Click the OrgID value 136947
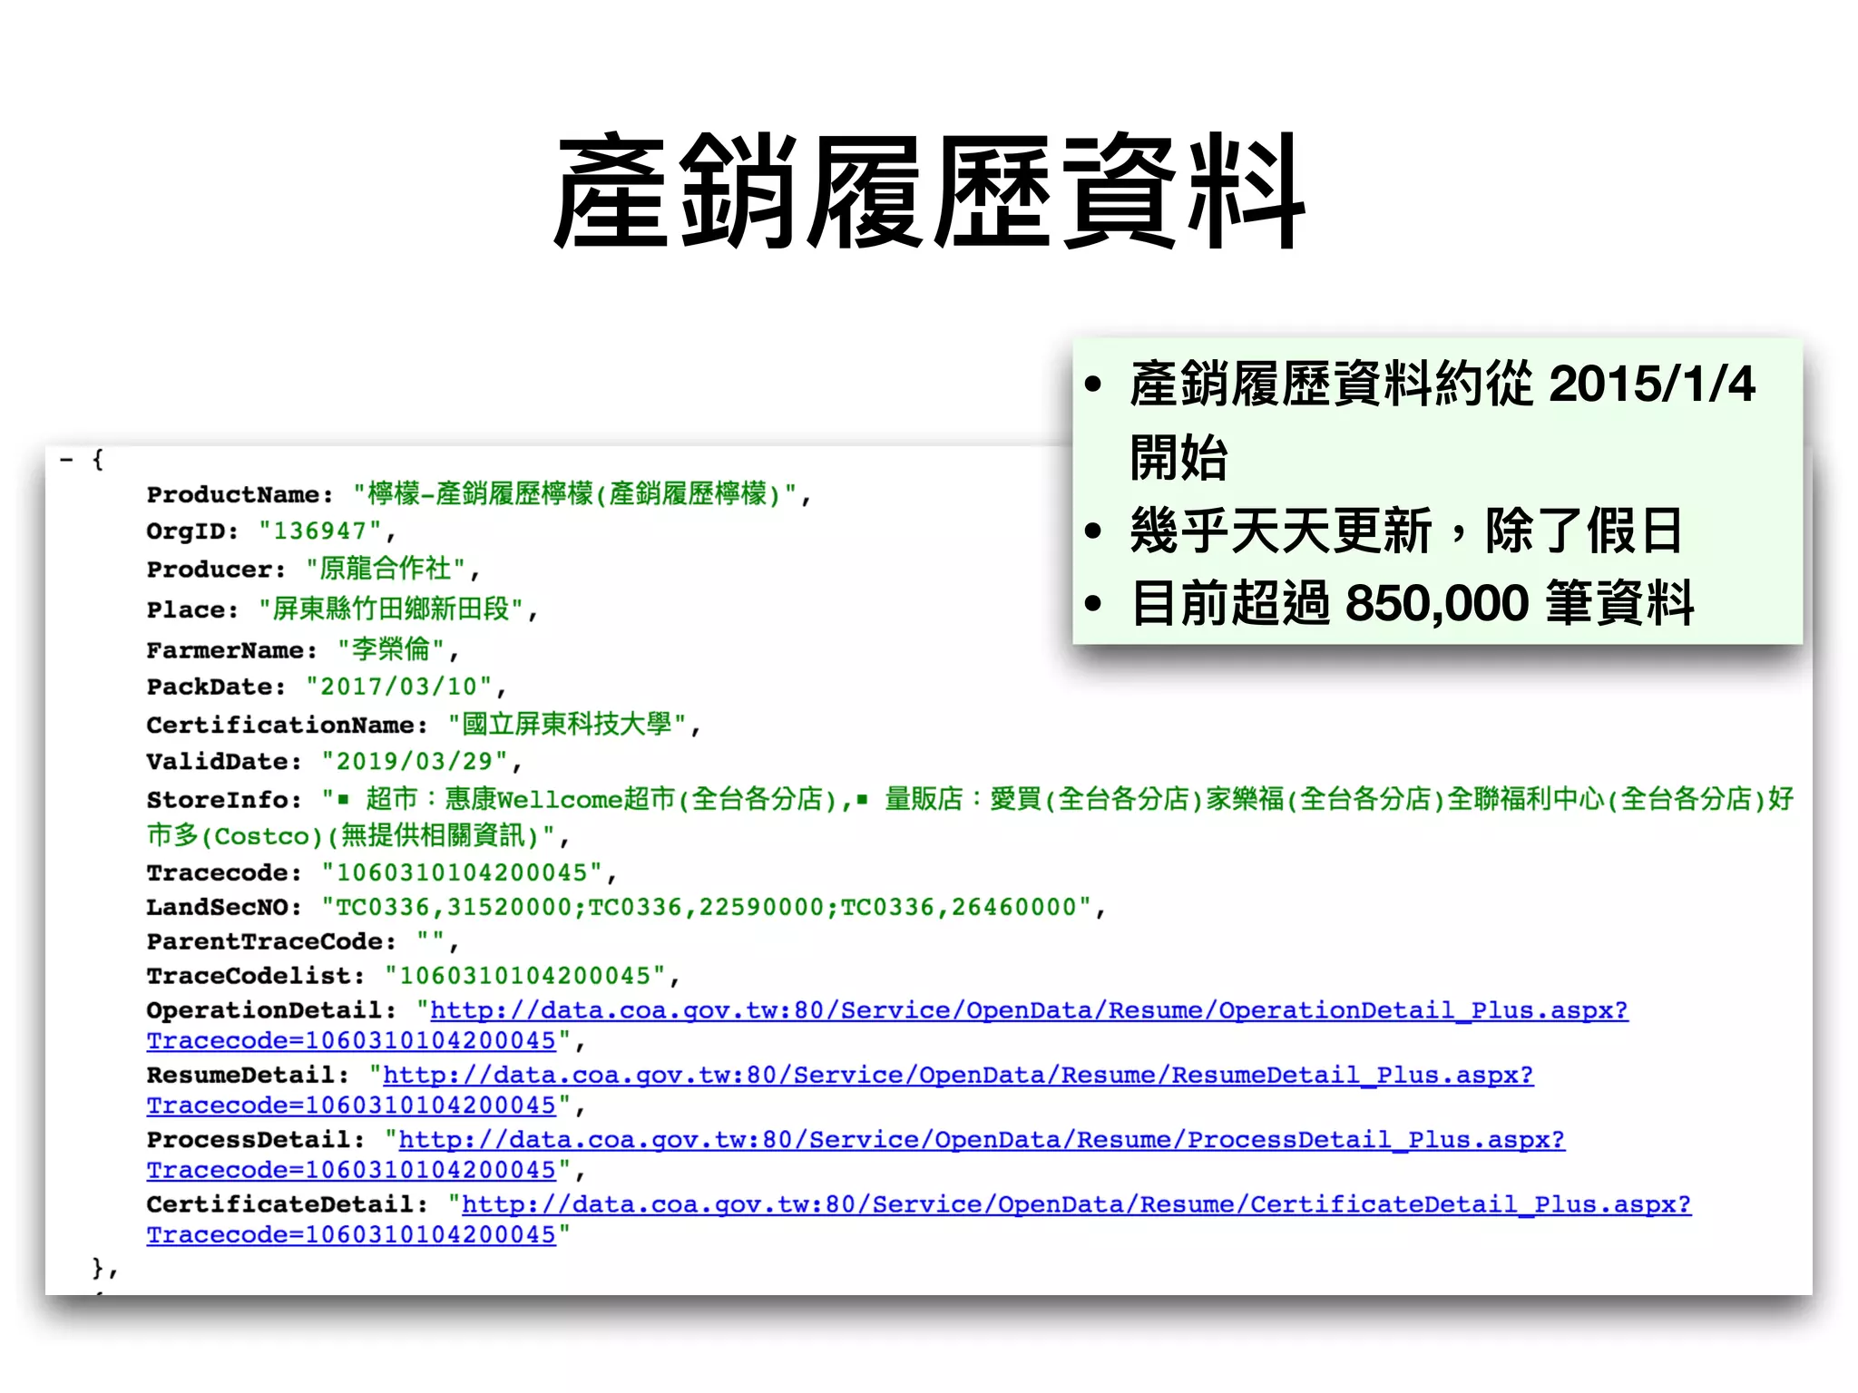1858x1393 pixels. tap(319, 531)
